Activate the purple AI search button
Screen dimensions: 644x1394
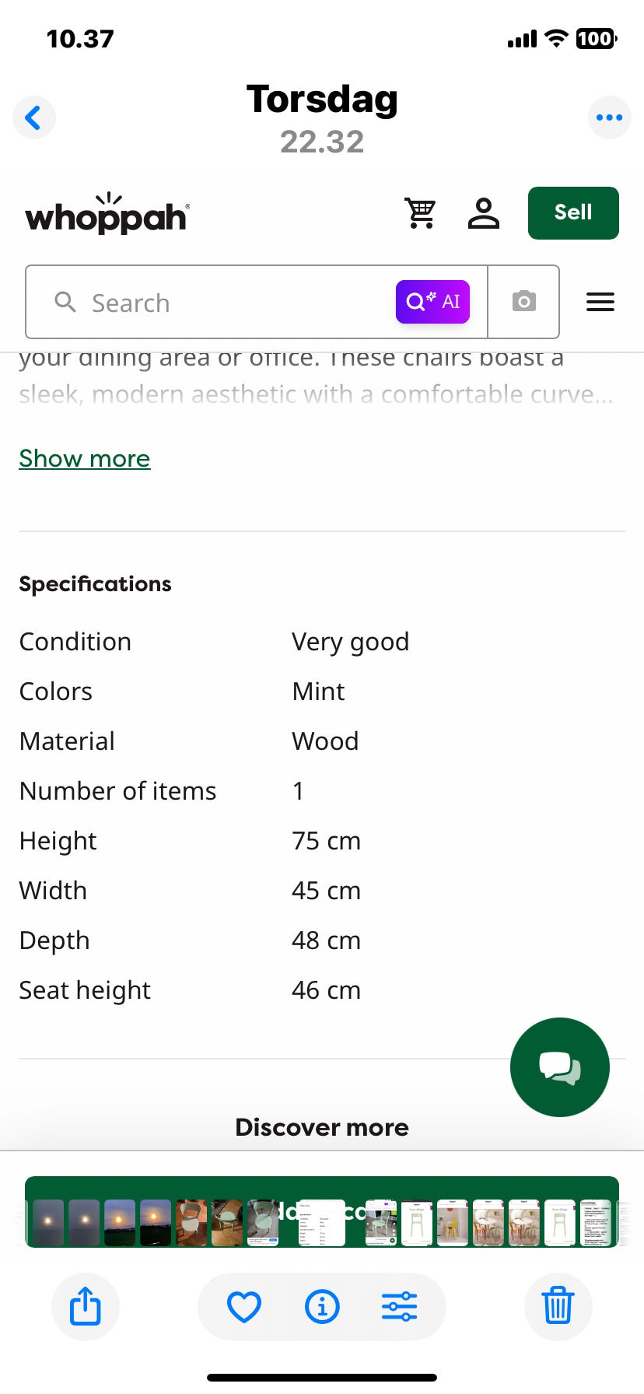432,302
